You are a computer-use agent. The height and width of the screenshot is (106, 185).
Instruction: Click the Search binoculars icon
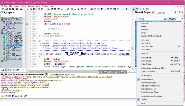(48, 9)
